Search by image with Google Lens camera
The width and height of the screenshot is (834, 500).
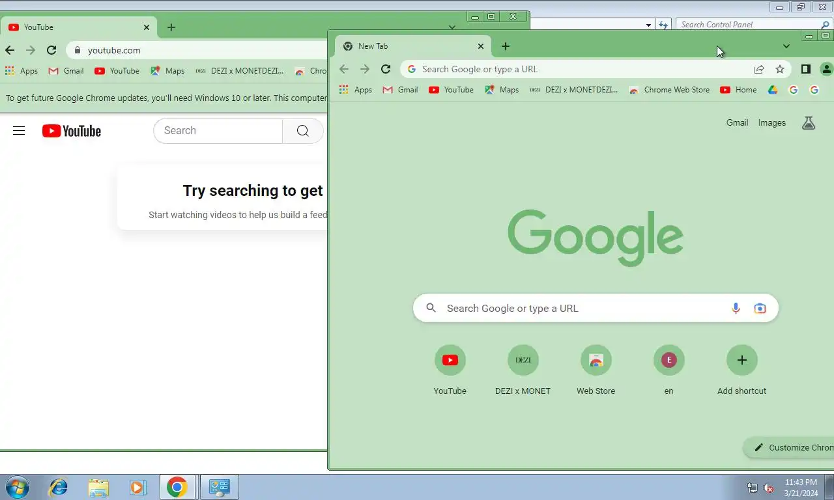[x=760, y=309]
